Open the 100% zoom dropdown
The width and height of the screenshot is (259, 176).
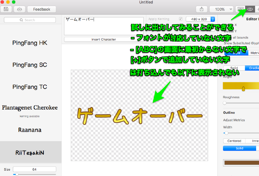pos(221,9)
